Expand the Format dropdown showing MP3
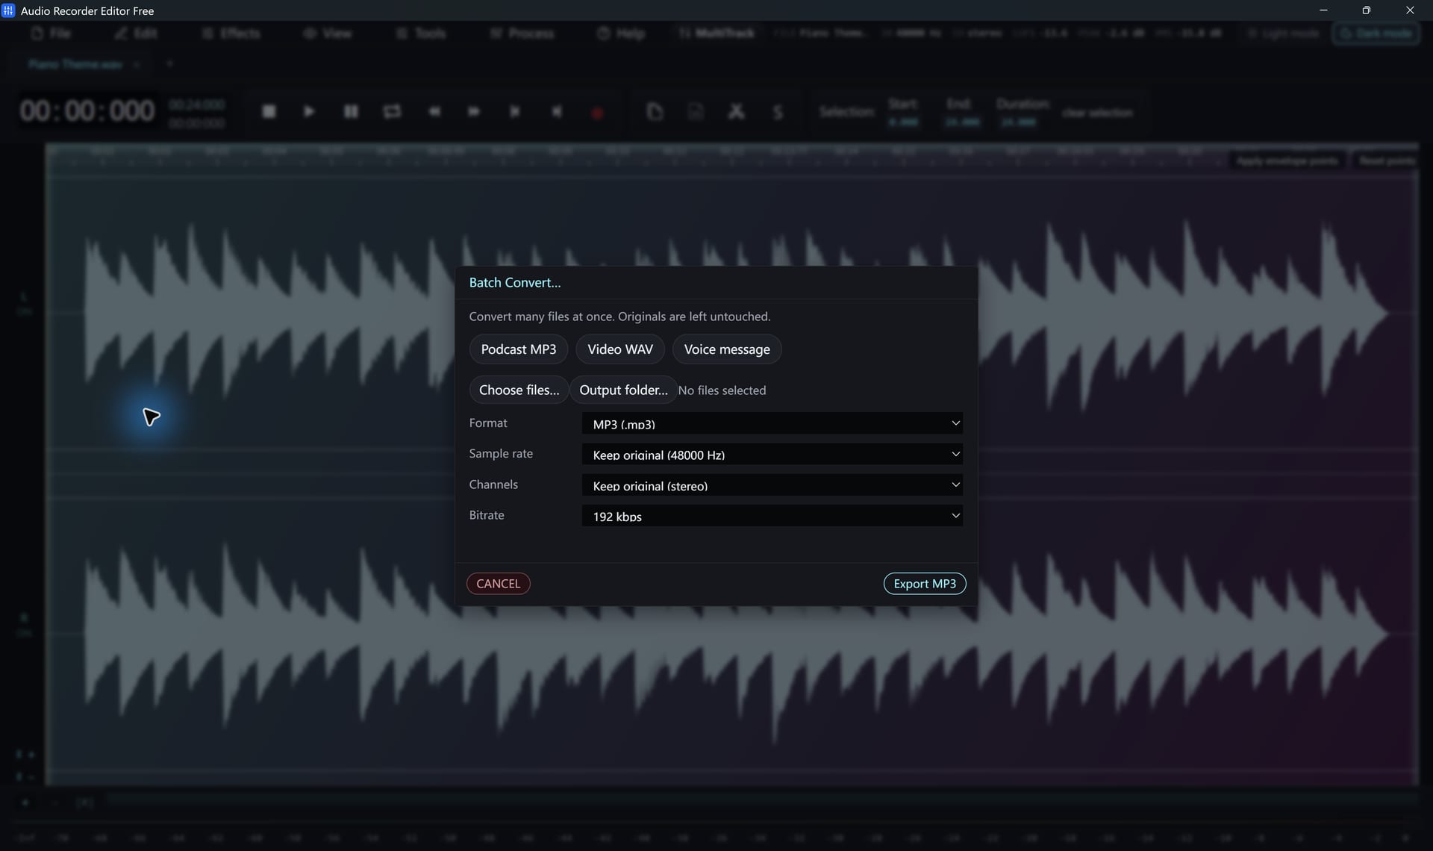The image size is (1433, 851). (x=772, y=423)
